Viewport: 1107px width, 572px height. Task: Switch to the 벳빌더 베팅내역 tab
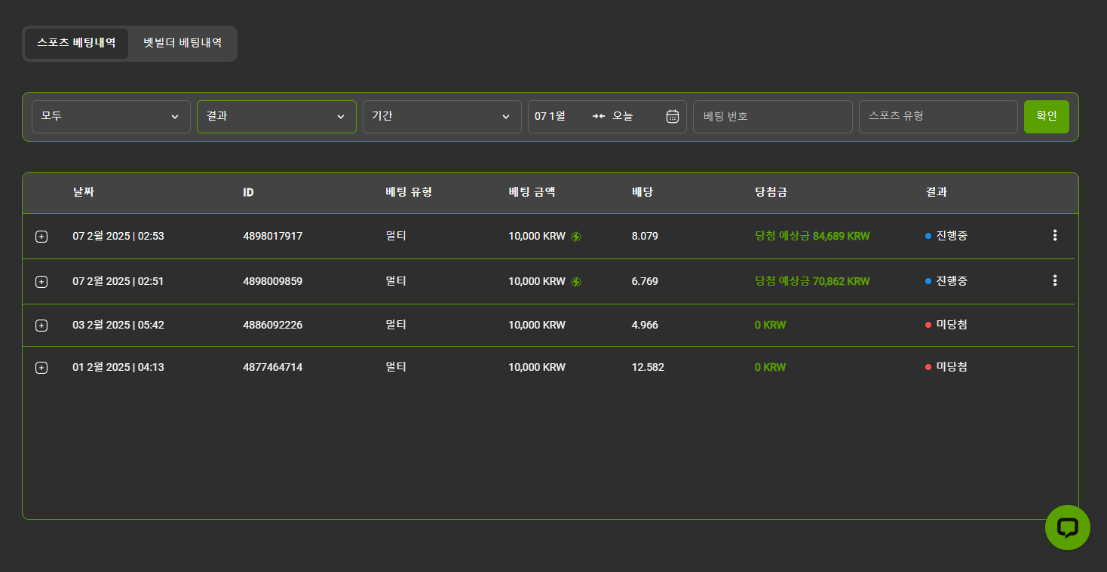(x=182, y=43)
